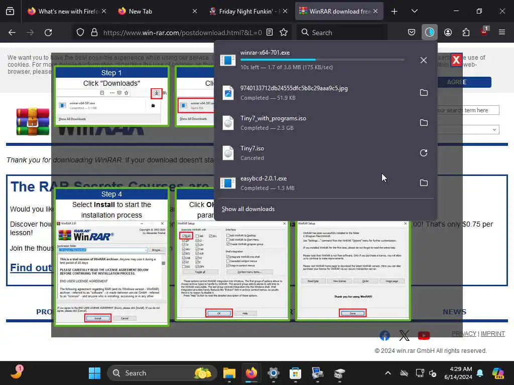Open Firefox application menu hamburger
Image resolution: width=514 pixels, height=385 pixels.
[502, 33]
